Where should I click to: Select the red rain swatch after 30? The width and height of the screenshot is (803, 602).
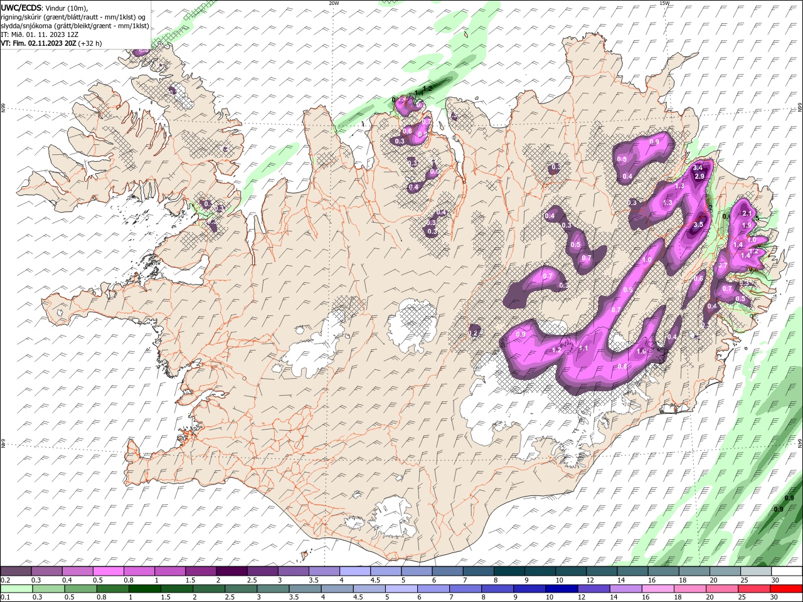coord(785,588)
